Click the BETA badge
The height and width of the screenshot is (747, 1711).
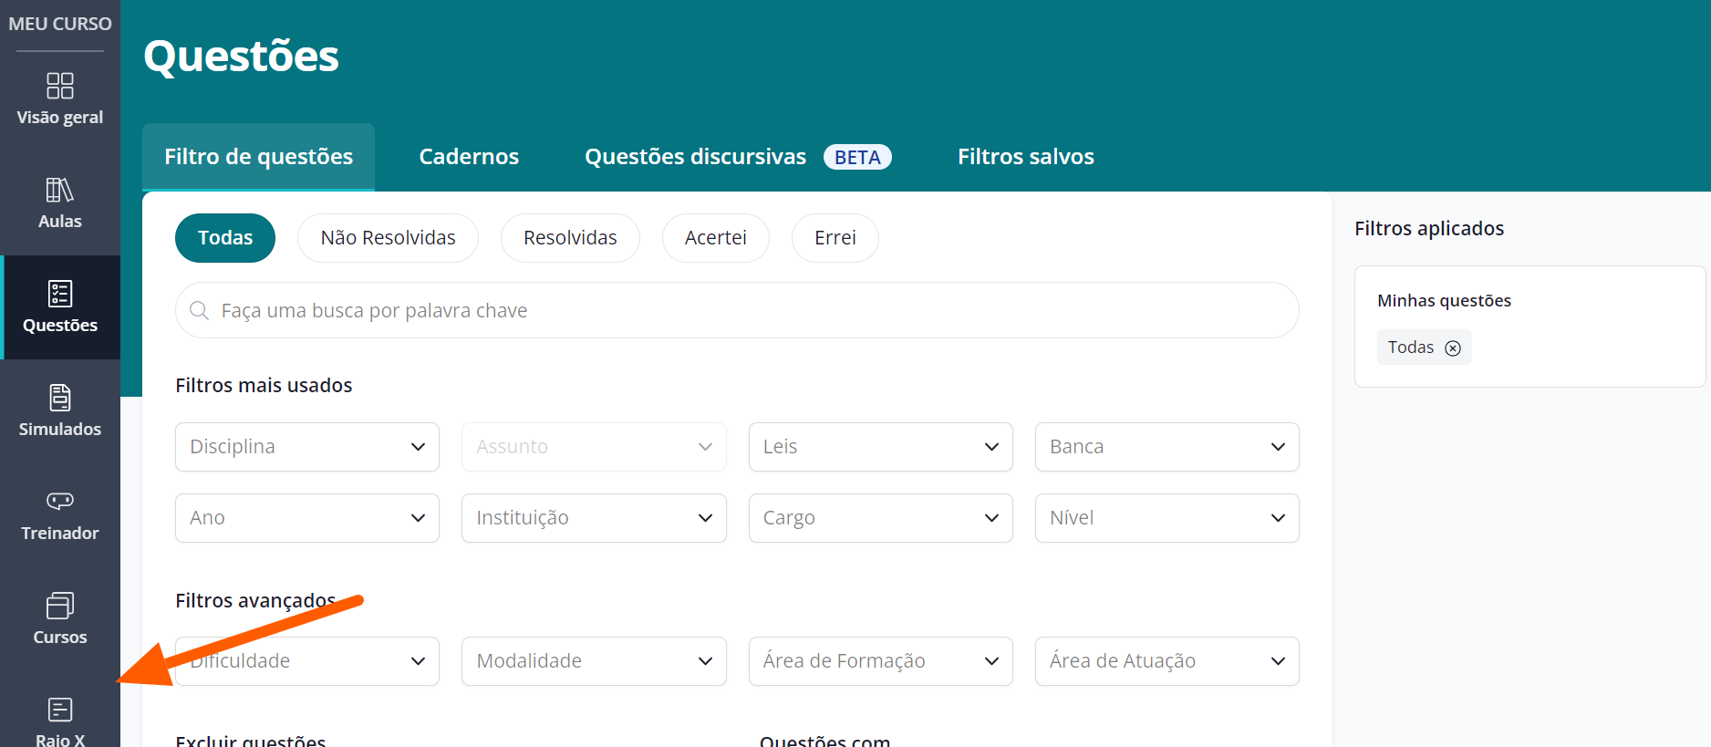coord(857,157)
